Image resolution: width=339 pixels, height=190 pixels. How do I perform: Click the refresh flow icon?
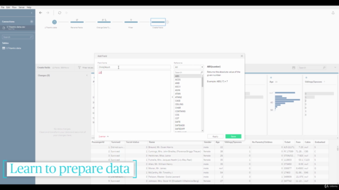60,13
